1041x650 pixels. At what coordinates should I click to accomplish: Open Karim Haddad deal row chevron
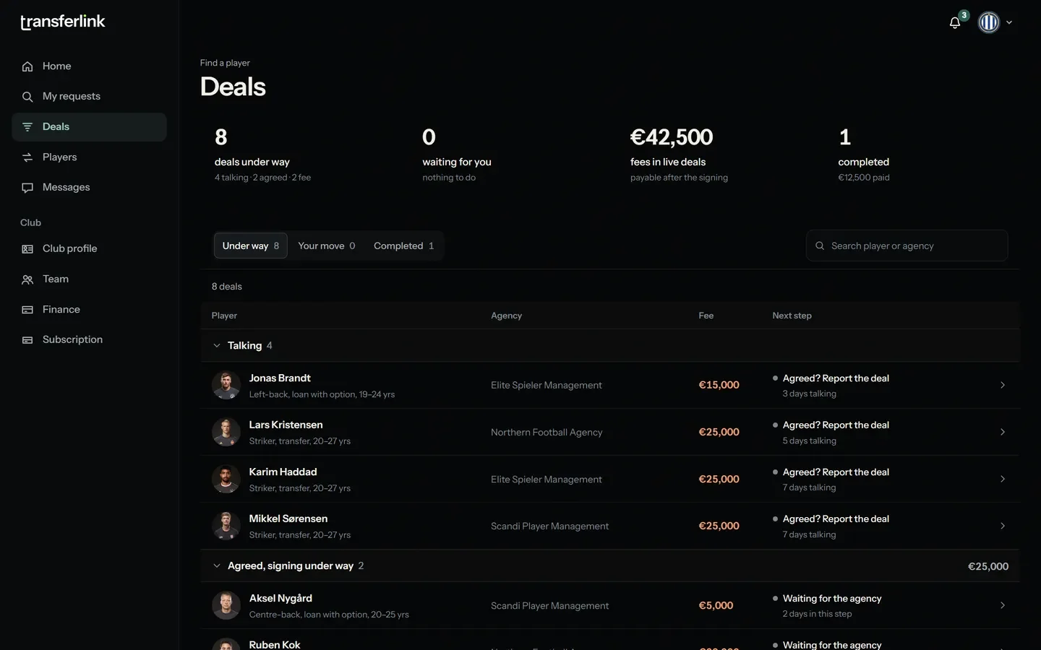[x=1003, y=479]
